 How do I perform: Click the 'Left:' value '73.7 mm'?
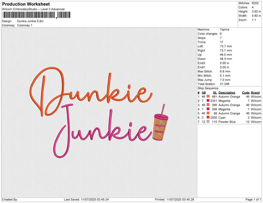[226, 46]
